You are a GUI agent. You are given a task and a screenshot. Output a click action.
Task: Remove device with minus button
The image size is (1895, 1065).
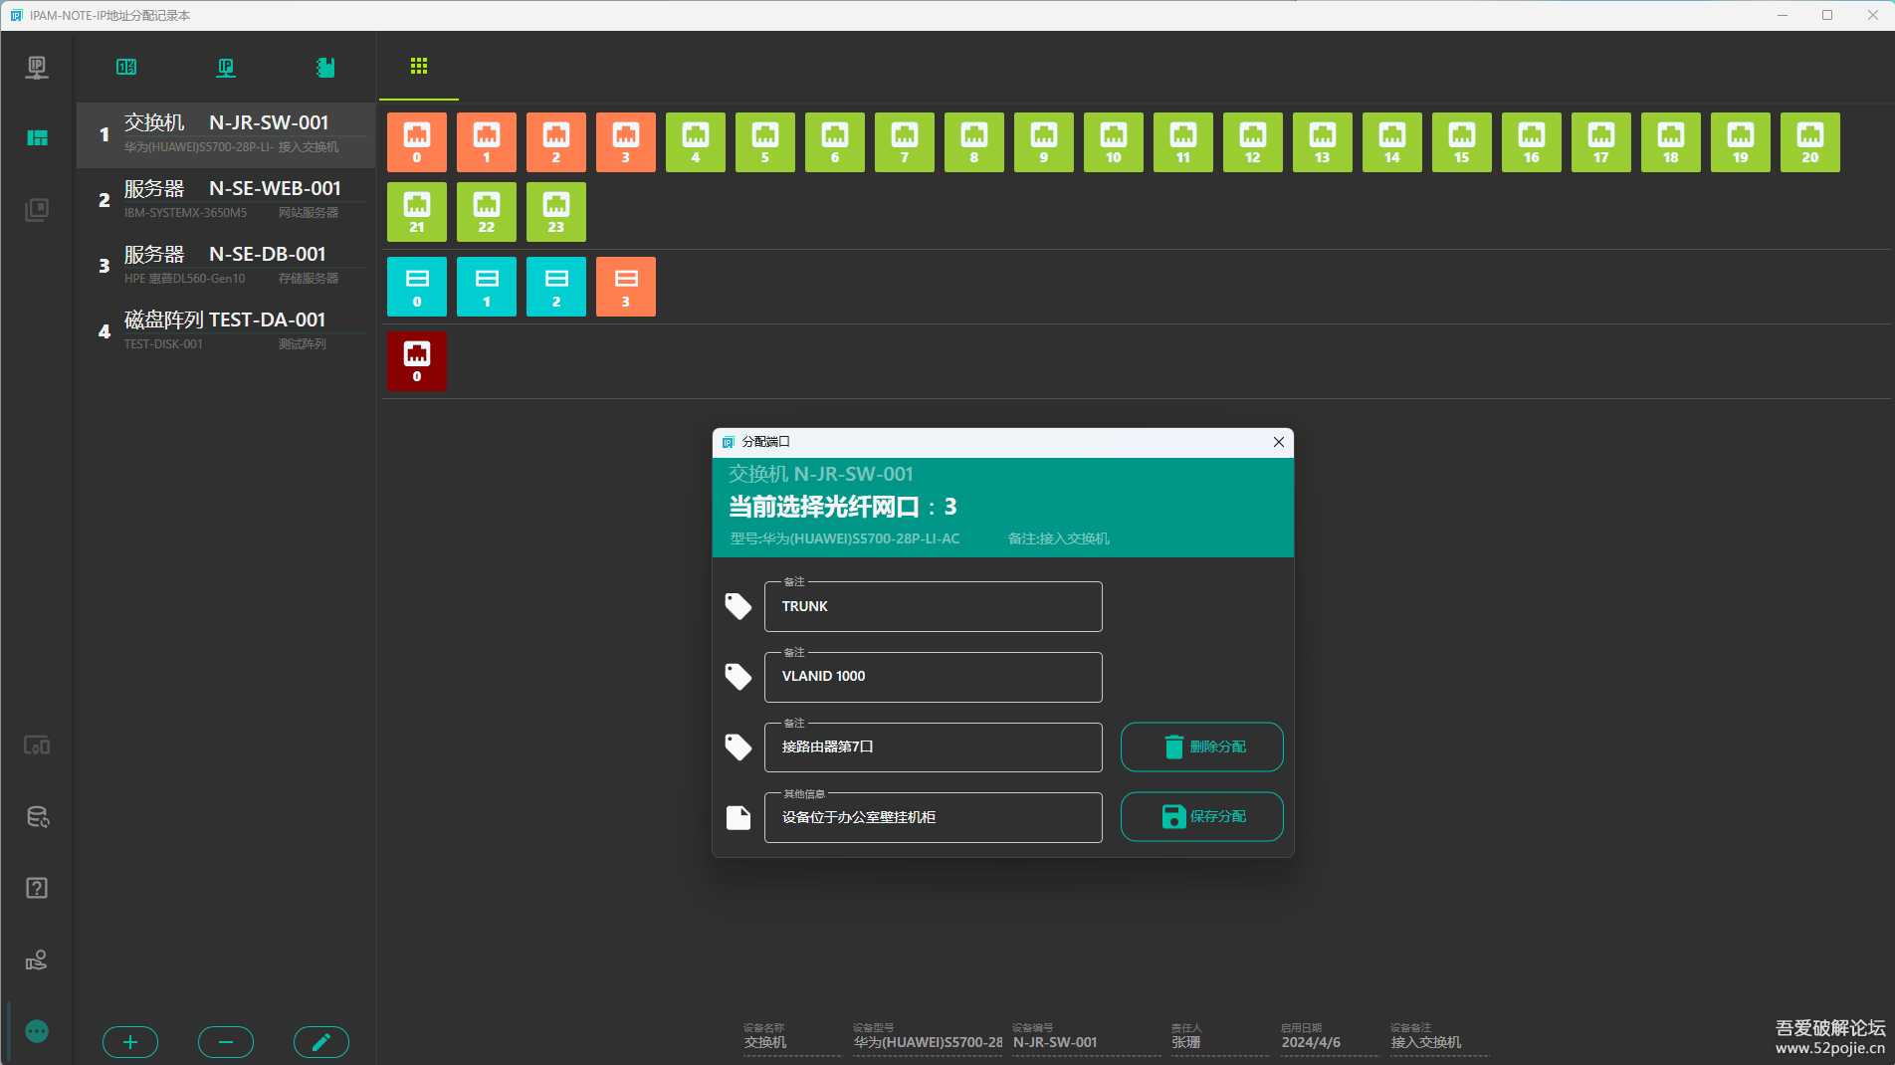(226, 1042)
